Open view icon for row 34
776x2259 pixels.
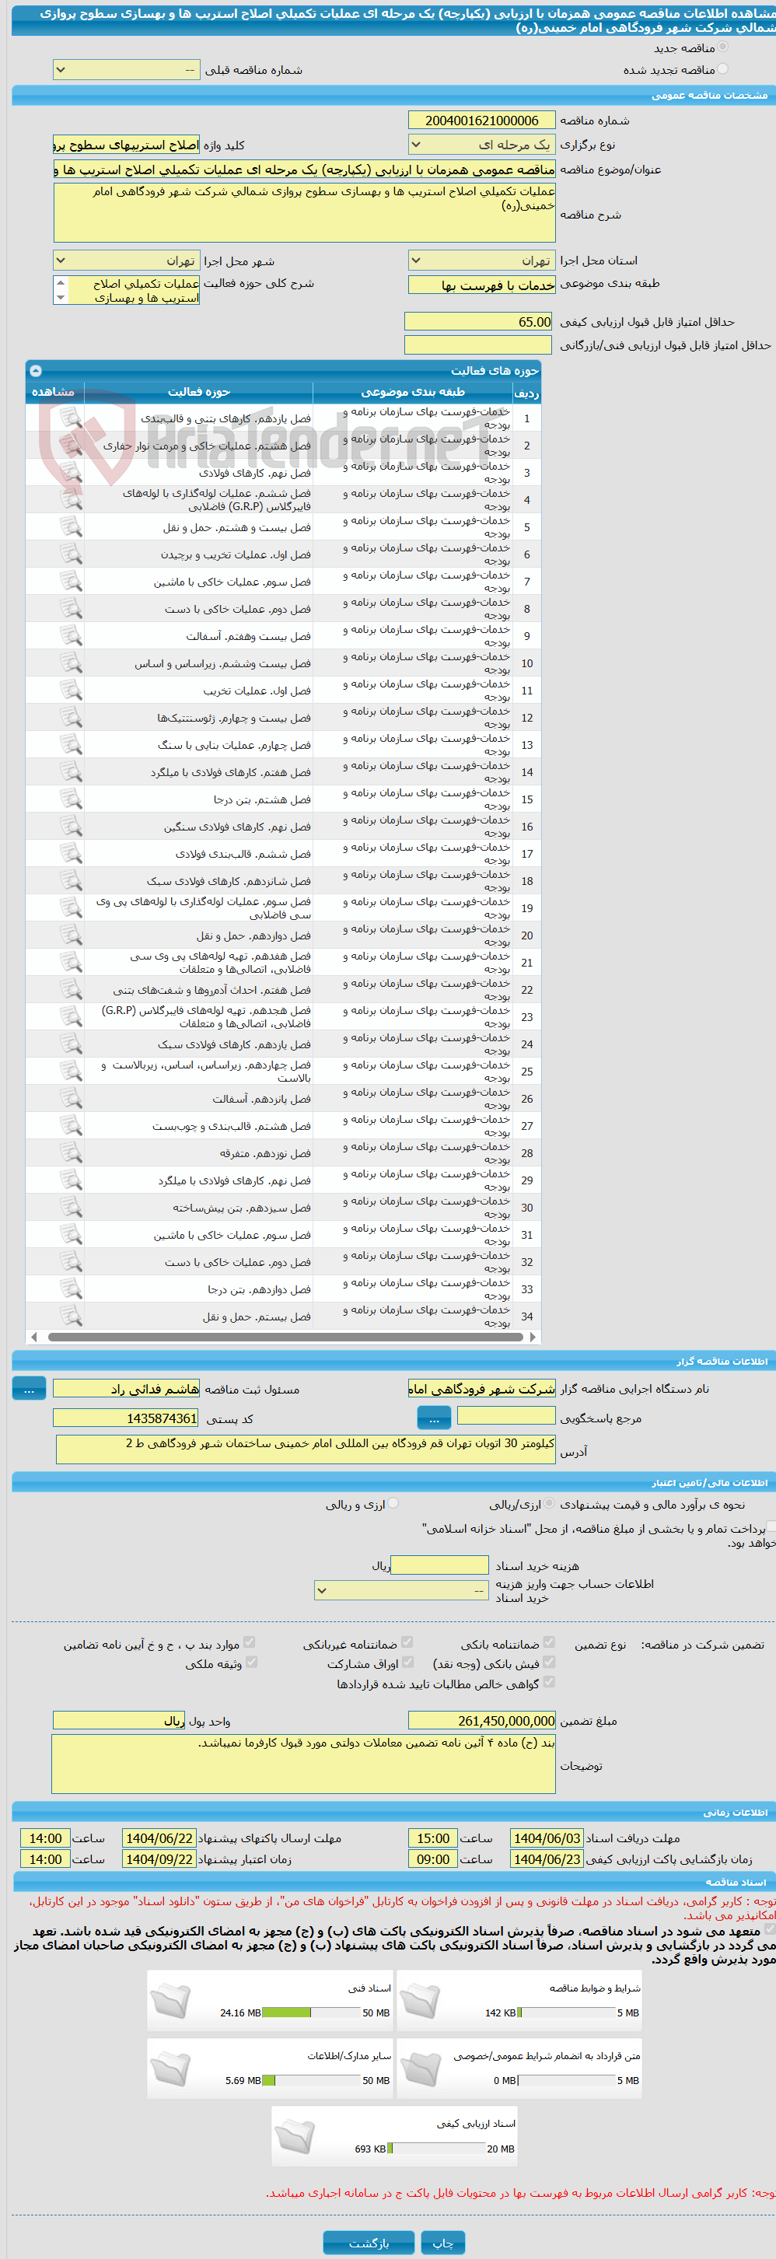[71, 1316]
